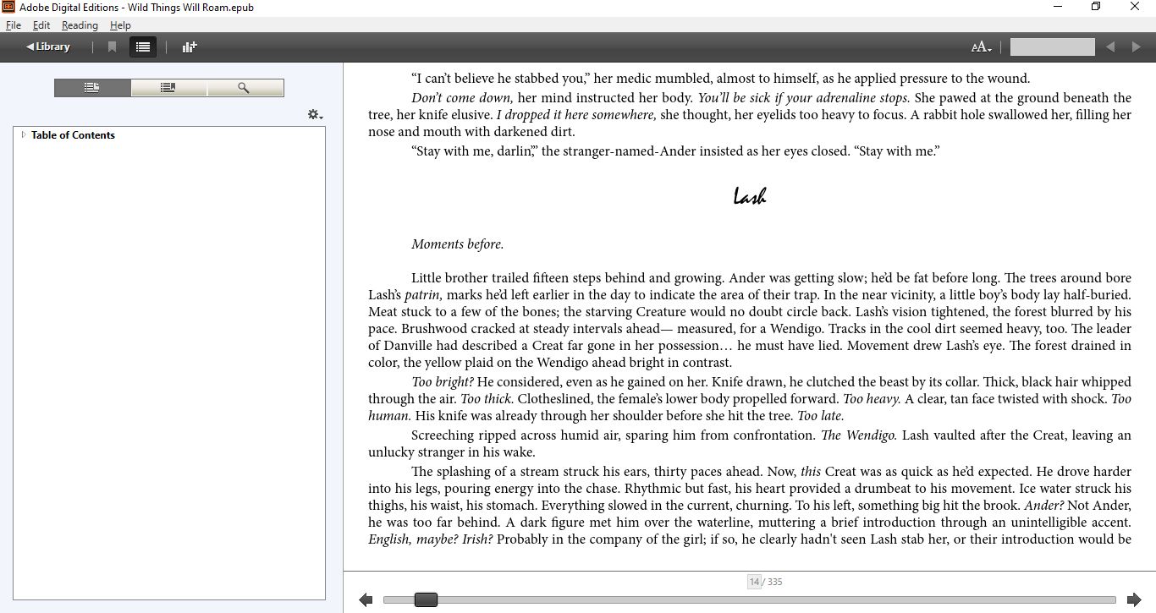Go to next search result arrow
This screenshot has width=1156, height=613.
coord(1137,47)
